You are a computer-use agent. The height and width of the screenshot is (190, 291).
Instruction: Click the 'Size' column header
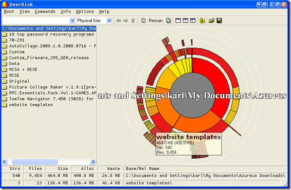[x=57, y=168]
